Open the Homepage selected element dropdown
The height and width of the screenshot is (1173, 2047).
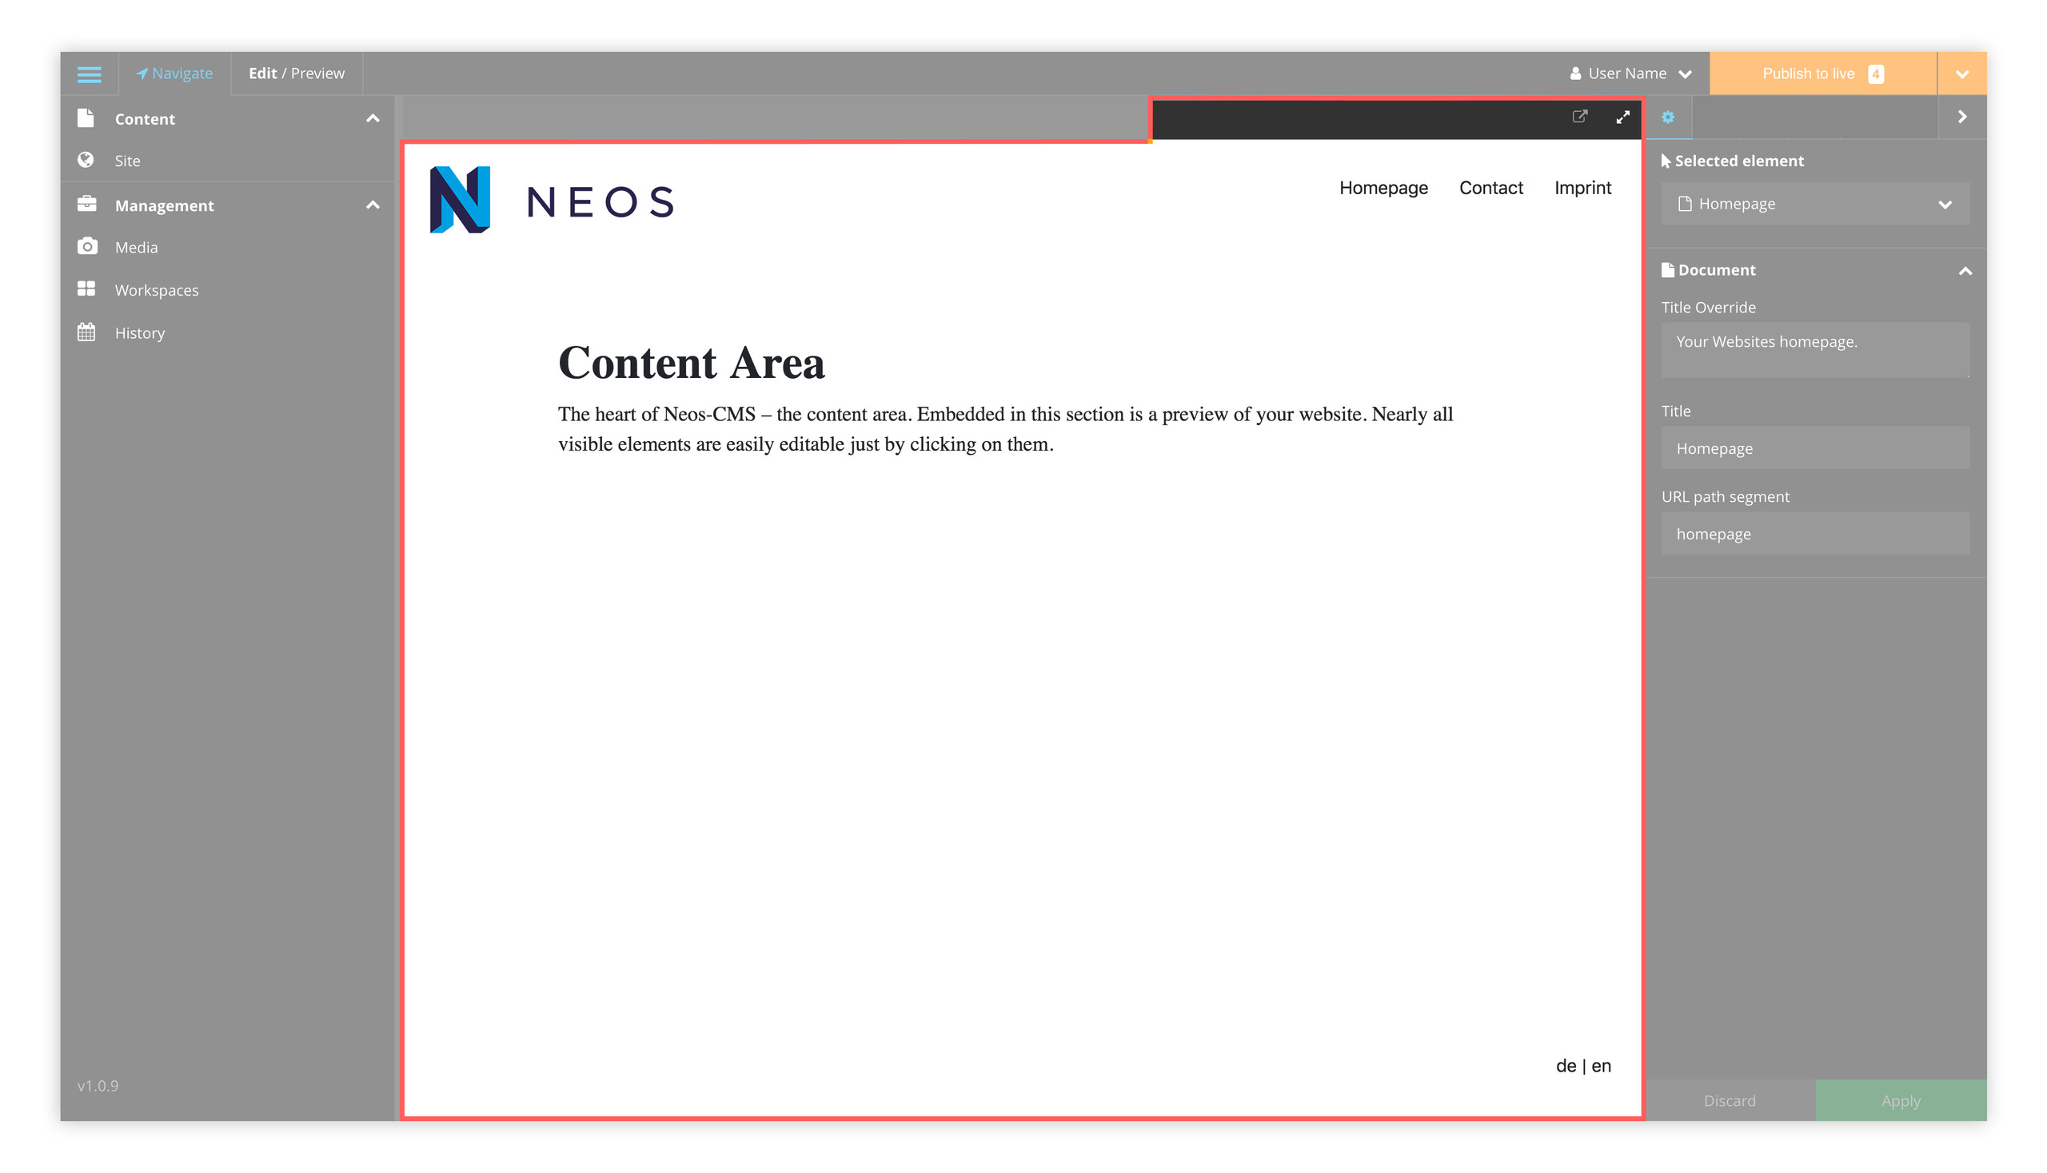pos(1945,203)
